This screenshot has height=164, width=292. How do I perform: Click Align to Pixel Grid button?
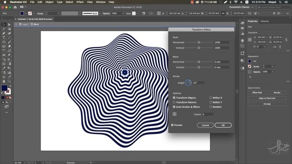click(267, 98)
